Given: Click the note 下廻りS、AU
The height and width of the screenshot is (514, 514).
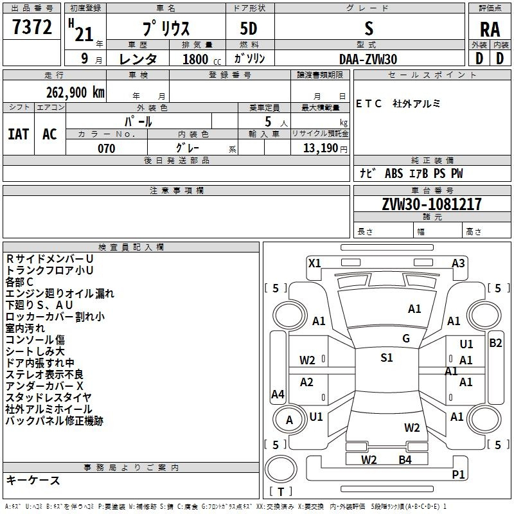Looking at the screenshot, I should (x=39, y=305).
